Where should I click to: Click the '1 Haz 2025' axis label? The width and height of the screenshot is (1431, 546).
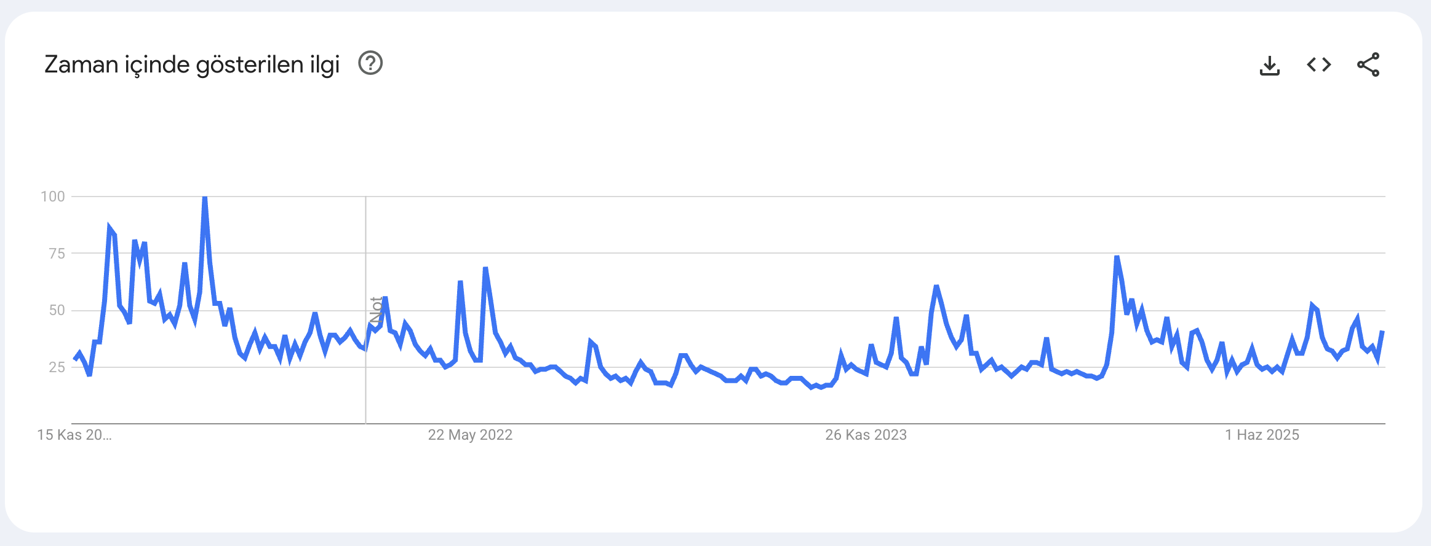[1262, 435]
